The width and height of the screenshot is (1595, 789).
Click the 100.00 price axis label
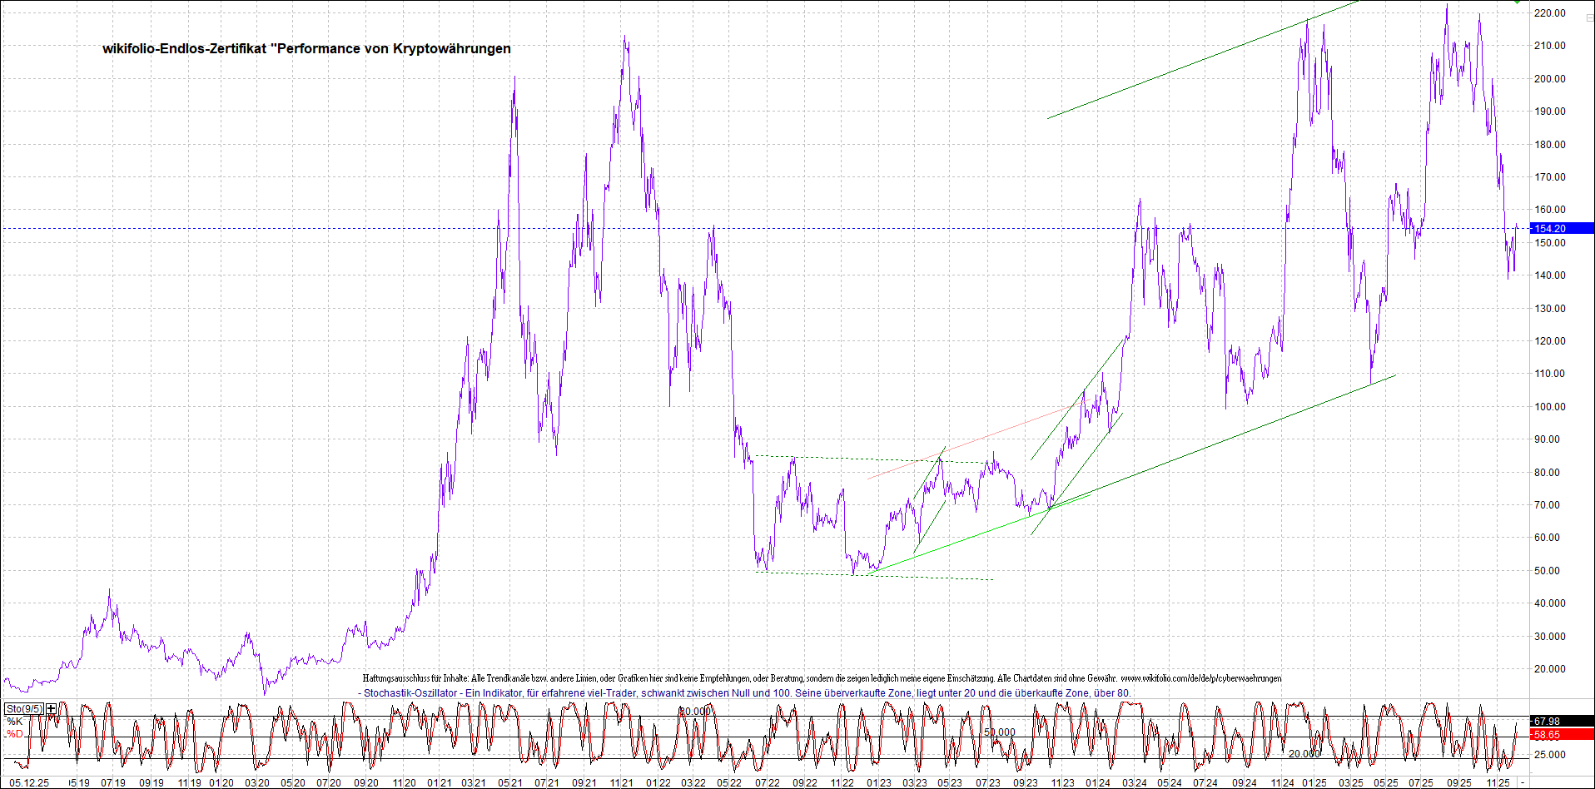(1549, 407)
